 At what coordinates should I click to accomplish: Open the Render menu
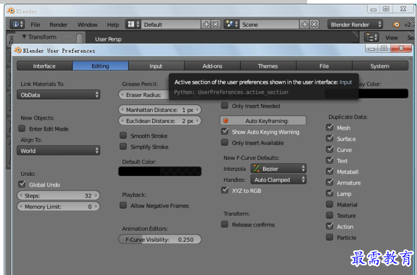58,25
